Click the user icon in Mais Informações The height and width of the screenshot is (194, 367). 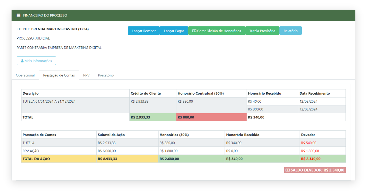coord(22,61)
